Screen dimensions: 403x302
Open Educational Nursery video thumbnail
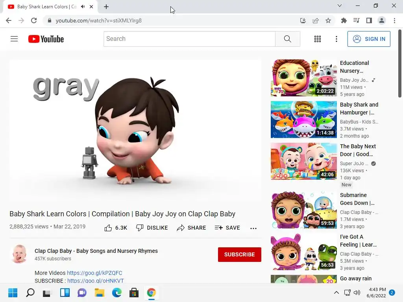pyautogui.click(x=303, y=78)
